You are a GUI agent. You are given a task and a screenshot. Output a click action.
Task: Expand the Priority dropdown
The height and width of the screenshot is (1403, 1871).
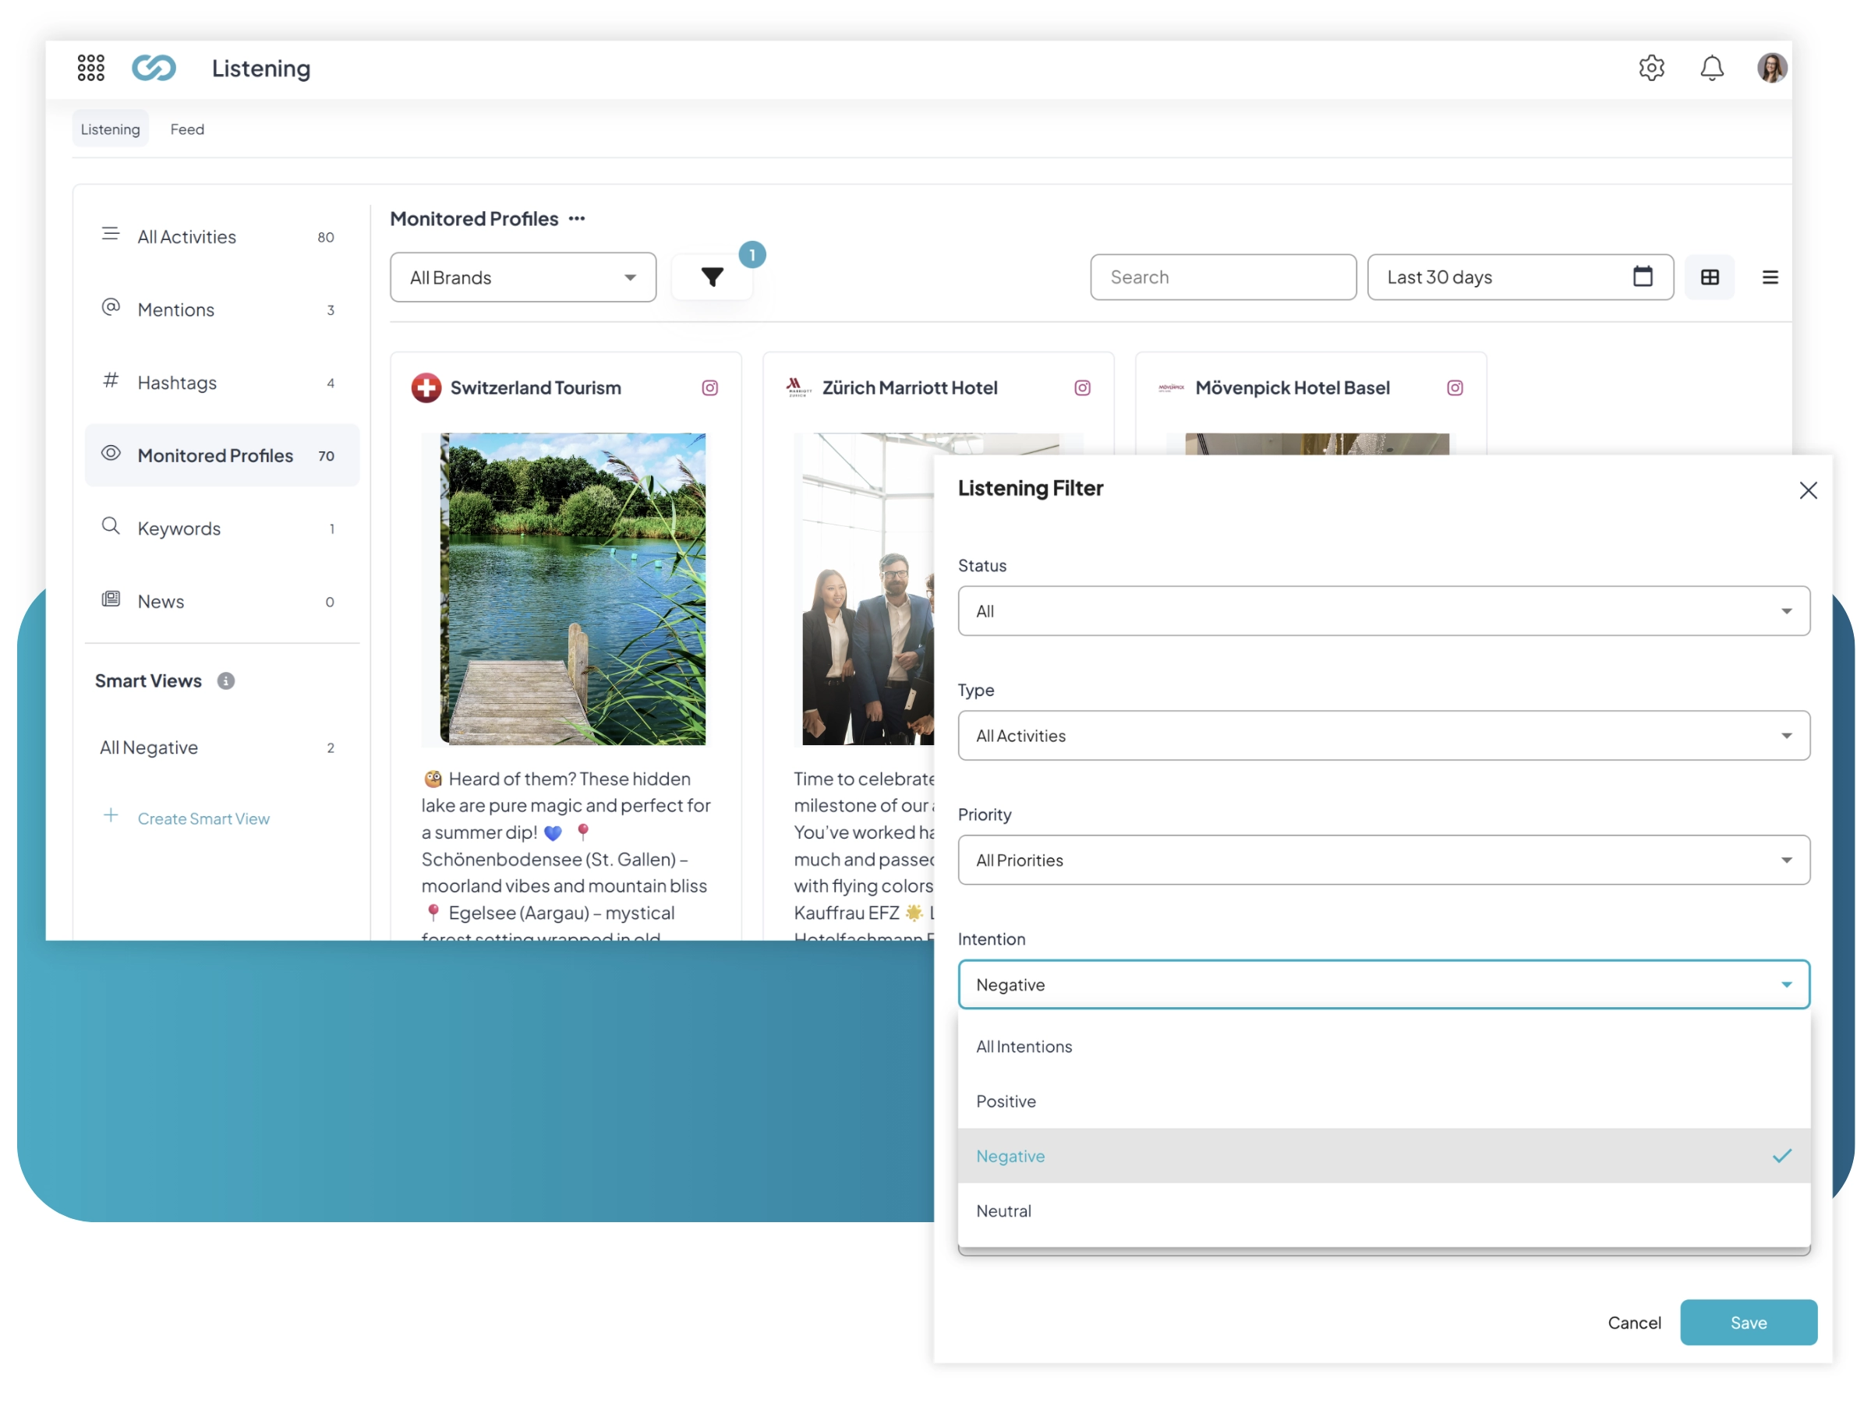coord(1383,860)
